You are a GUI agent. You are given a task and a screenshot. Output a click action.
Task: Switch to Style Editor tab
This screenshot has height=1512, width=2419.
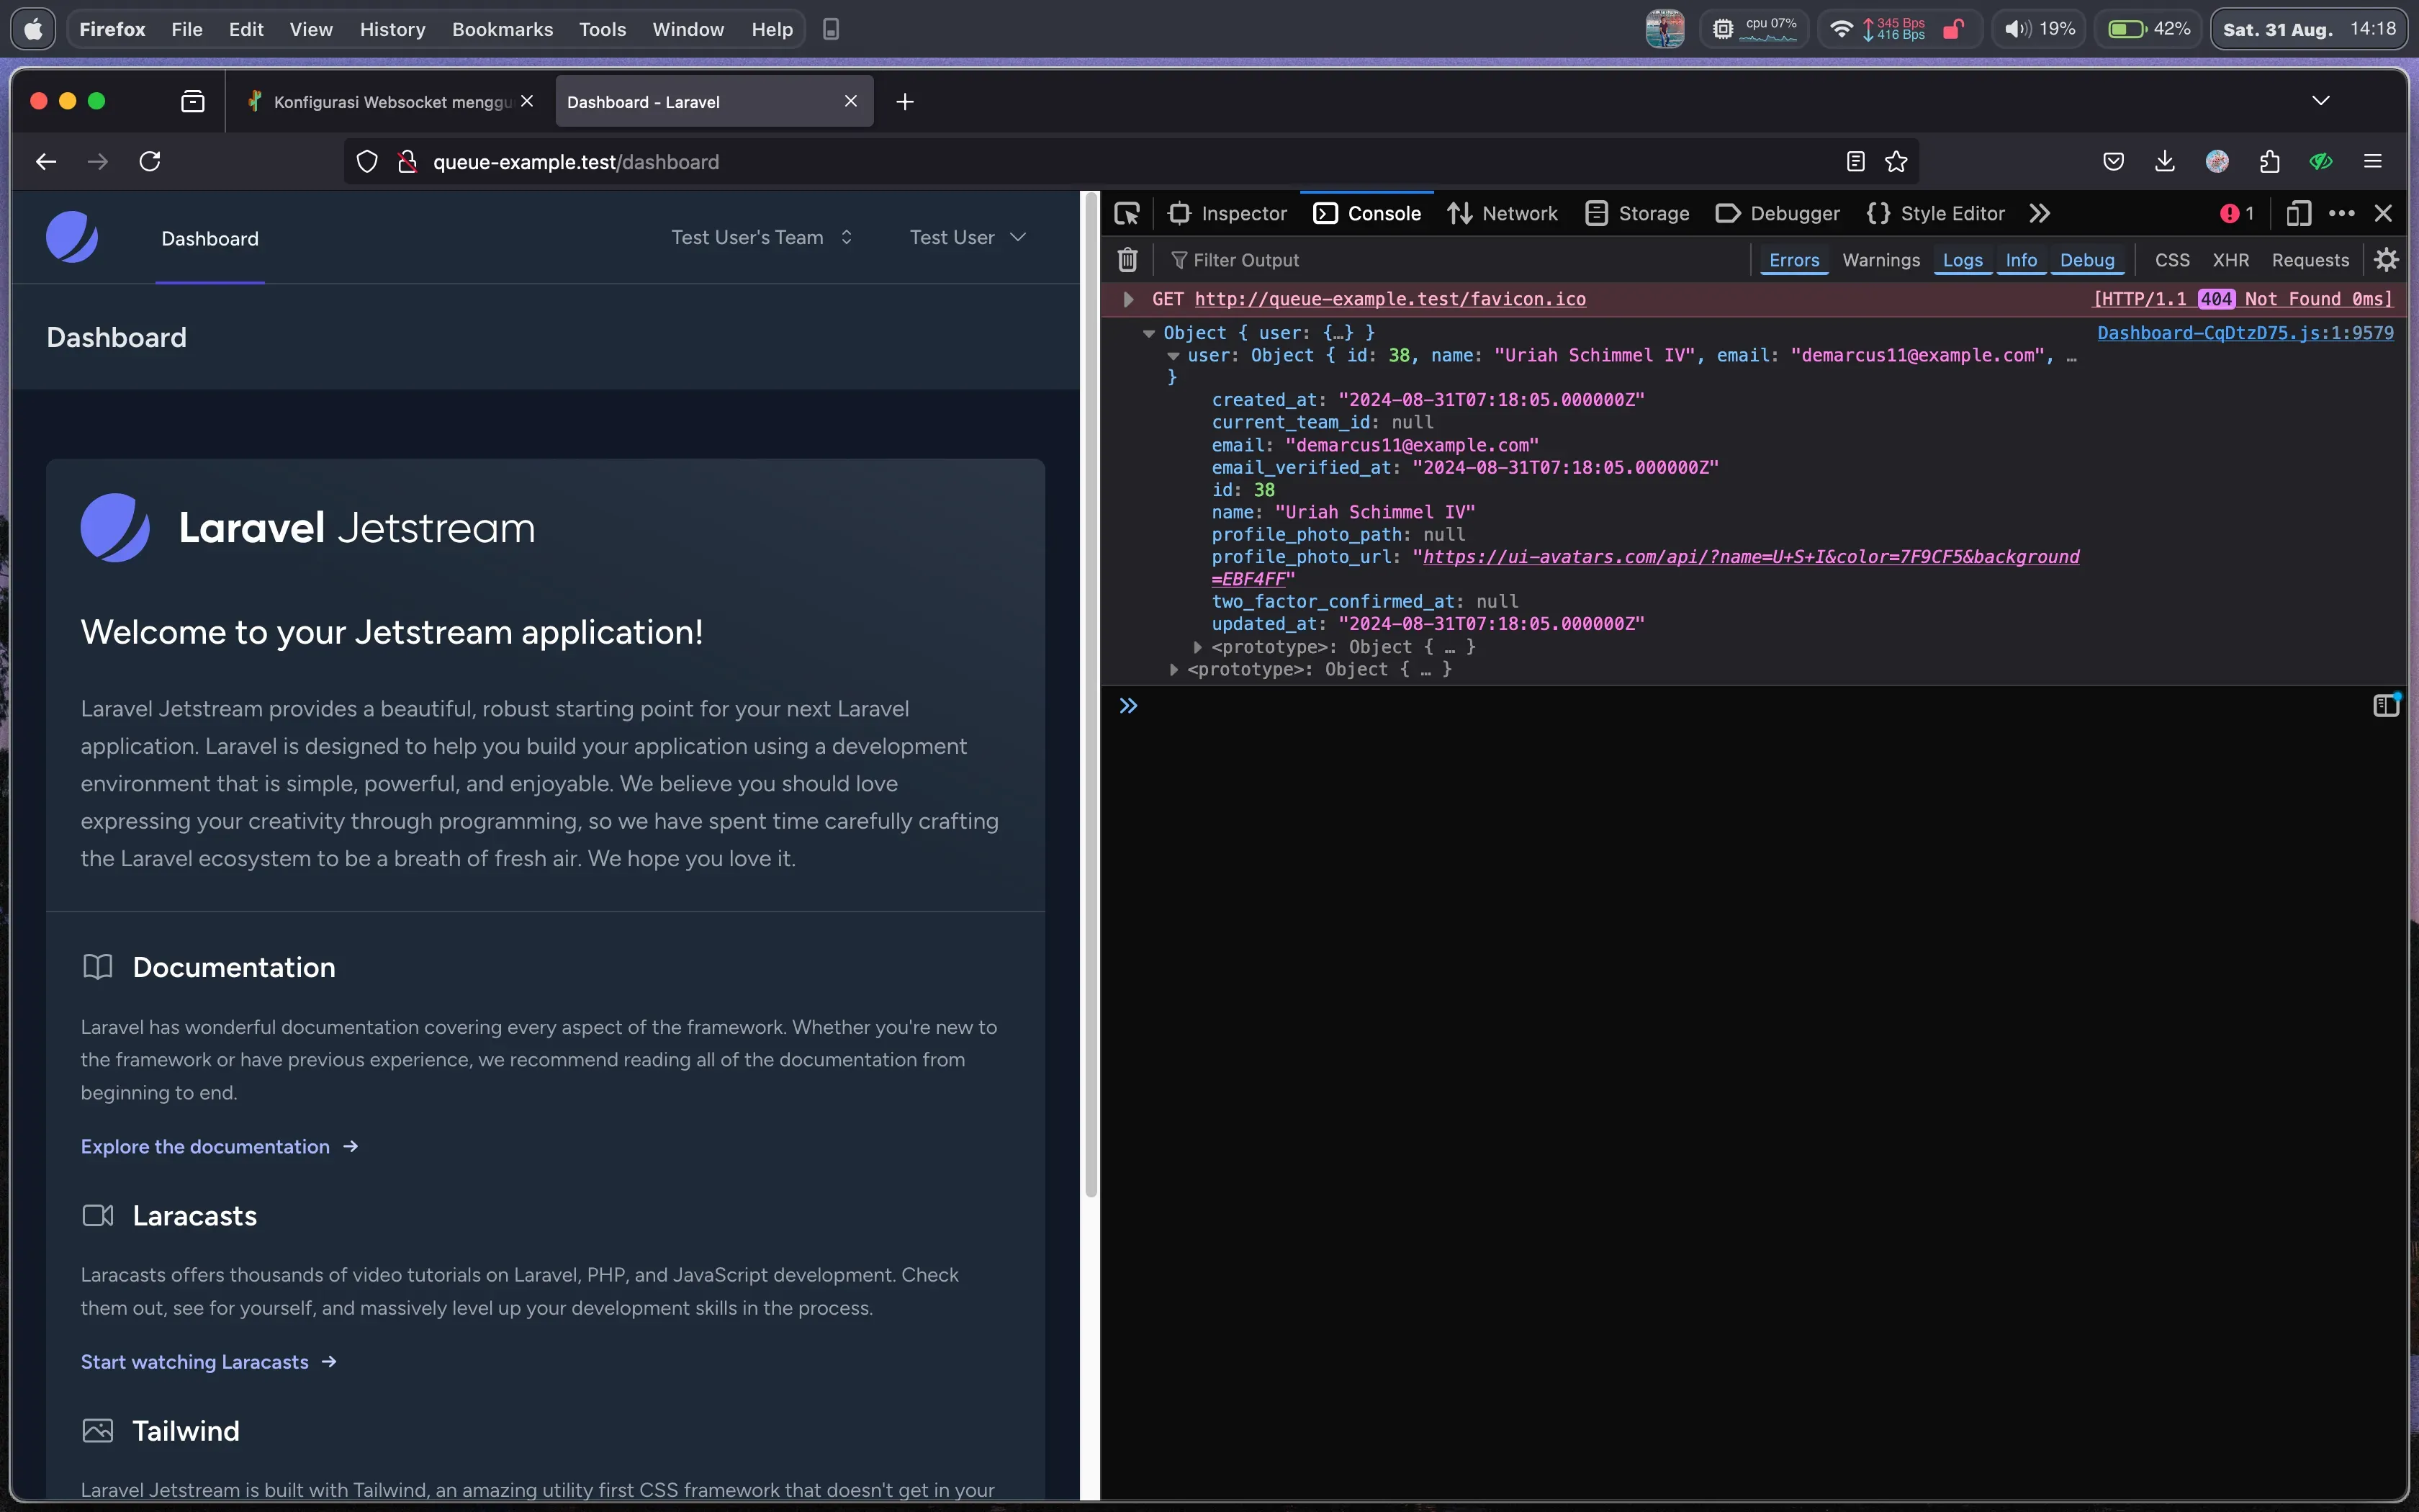coord(1935,213)
